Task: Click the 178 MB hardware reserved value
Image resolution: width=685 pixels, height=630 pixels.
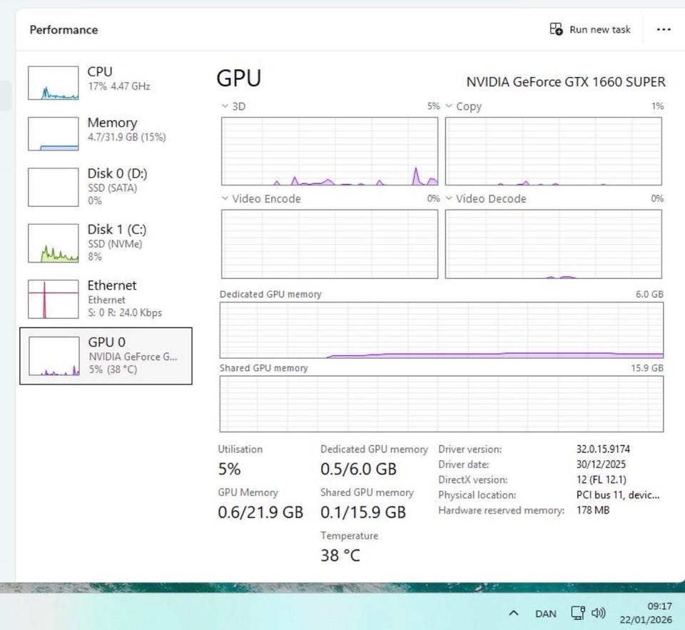Action: tap(592, 510)
